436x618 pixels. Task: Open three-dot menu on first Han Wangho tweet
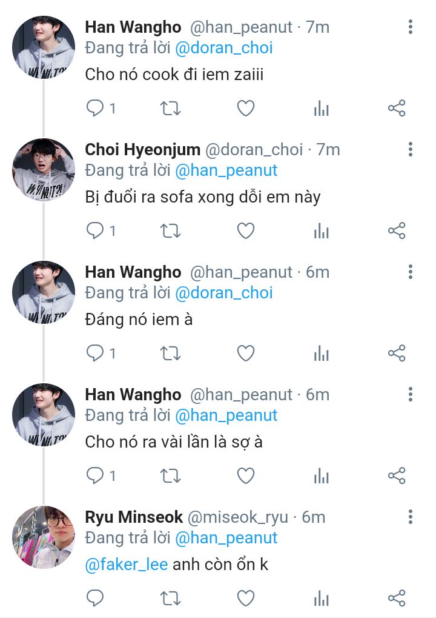point(411,27)
